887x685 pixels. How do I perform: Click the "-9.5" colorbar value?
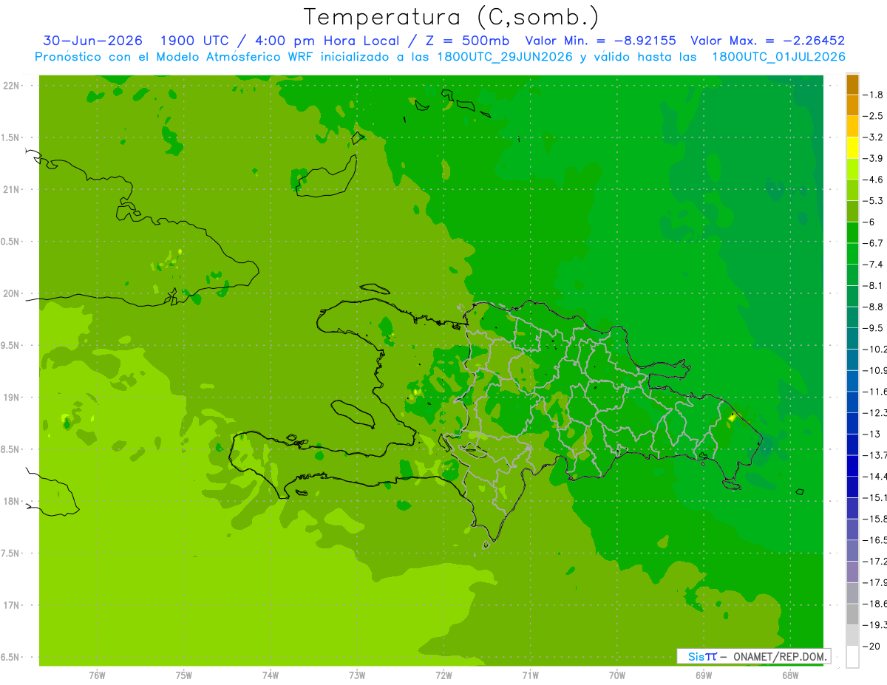(873, 328)
